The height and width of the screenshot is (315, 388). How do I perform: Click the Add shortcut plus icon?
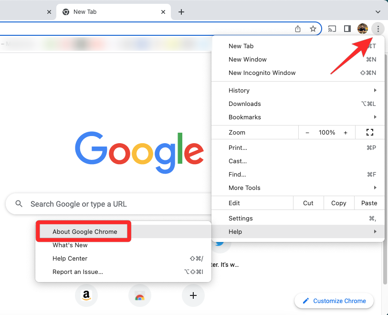coord(193,296)
